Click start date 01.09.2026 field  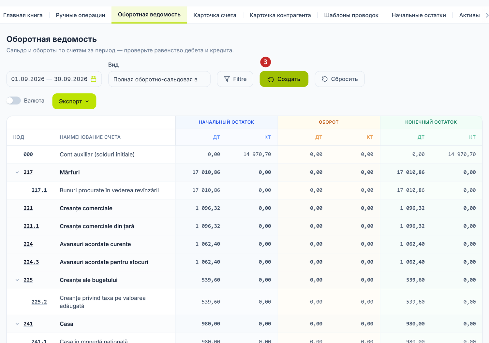(28, 79)
